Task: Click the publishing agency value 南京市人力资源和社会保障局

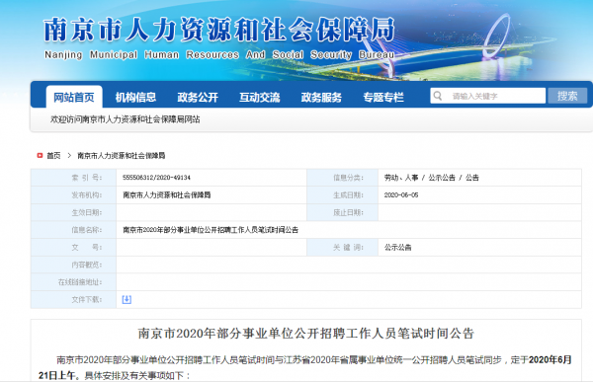Action: [x=167, y=195]
